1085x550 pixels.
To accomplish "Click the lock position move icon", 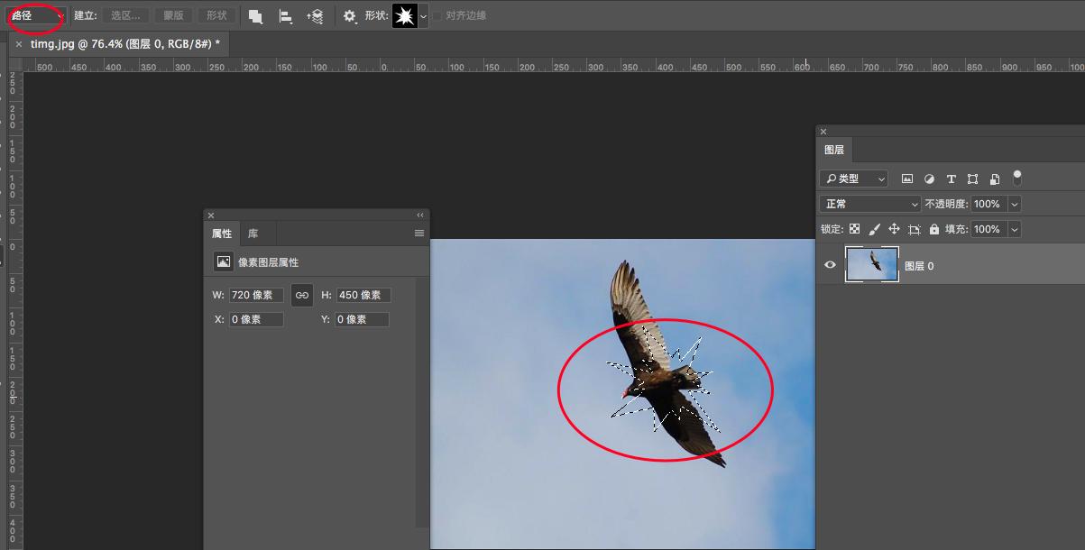I will point(894,230).
